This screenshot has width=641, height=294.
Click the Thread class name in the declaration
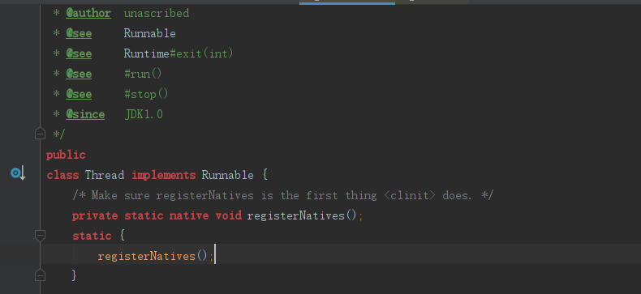104,175
